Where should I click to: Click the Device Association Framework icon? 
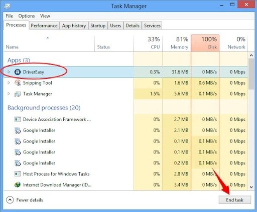click(18, 119)
